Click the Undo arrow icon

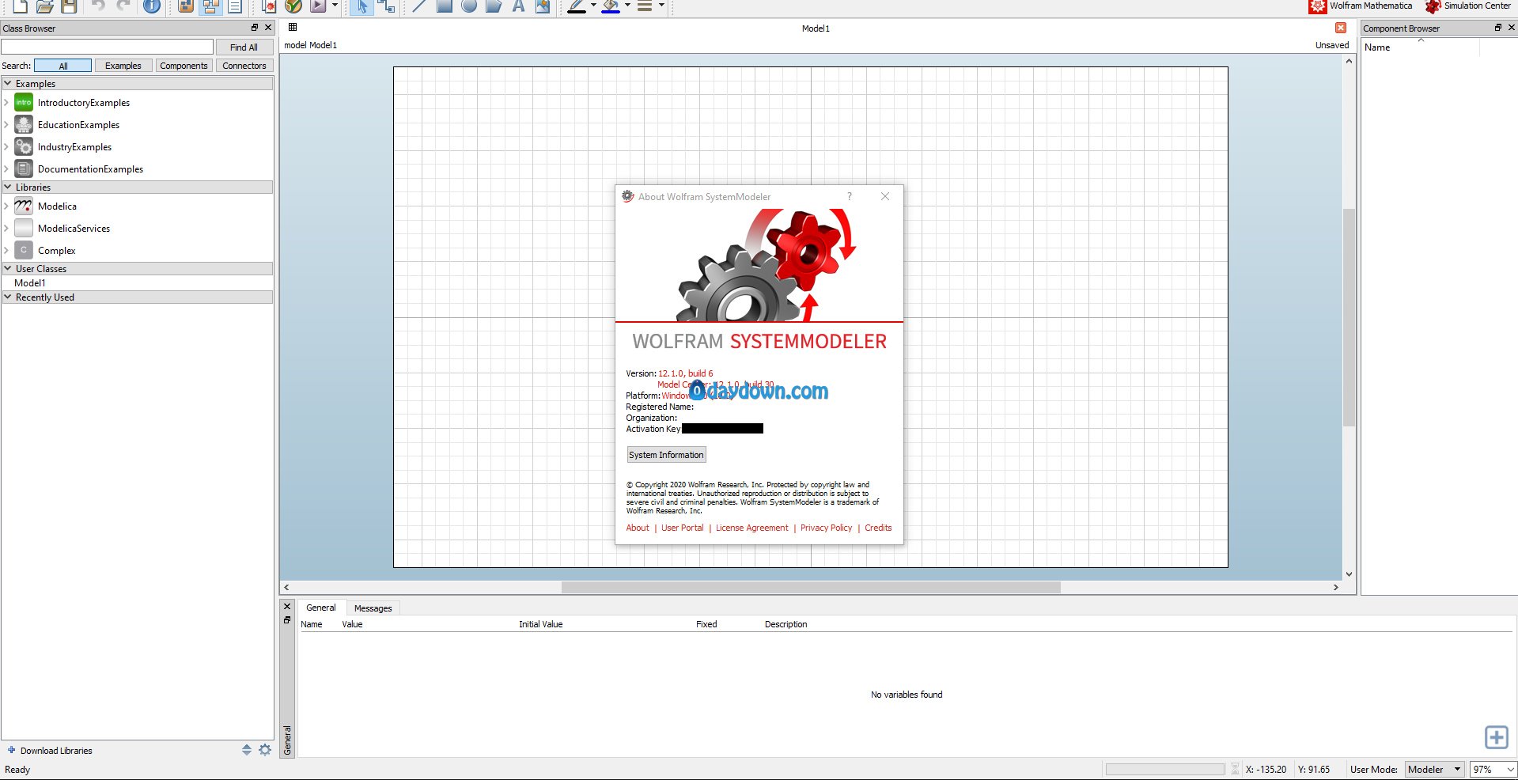[x=98, y=6]
